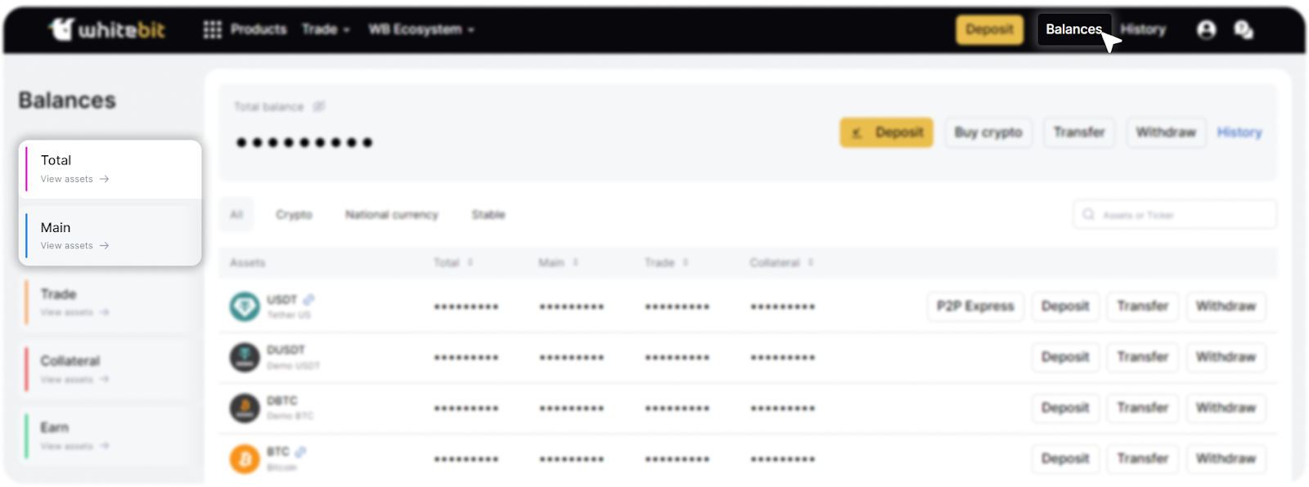Image resolution: width=1309 pixels, height=487 pixels.
Task: Click the yellow Deposit button in the navbar
Action: coord(990,30)
